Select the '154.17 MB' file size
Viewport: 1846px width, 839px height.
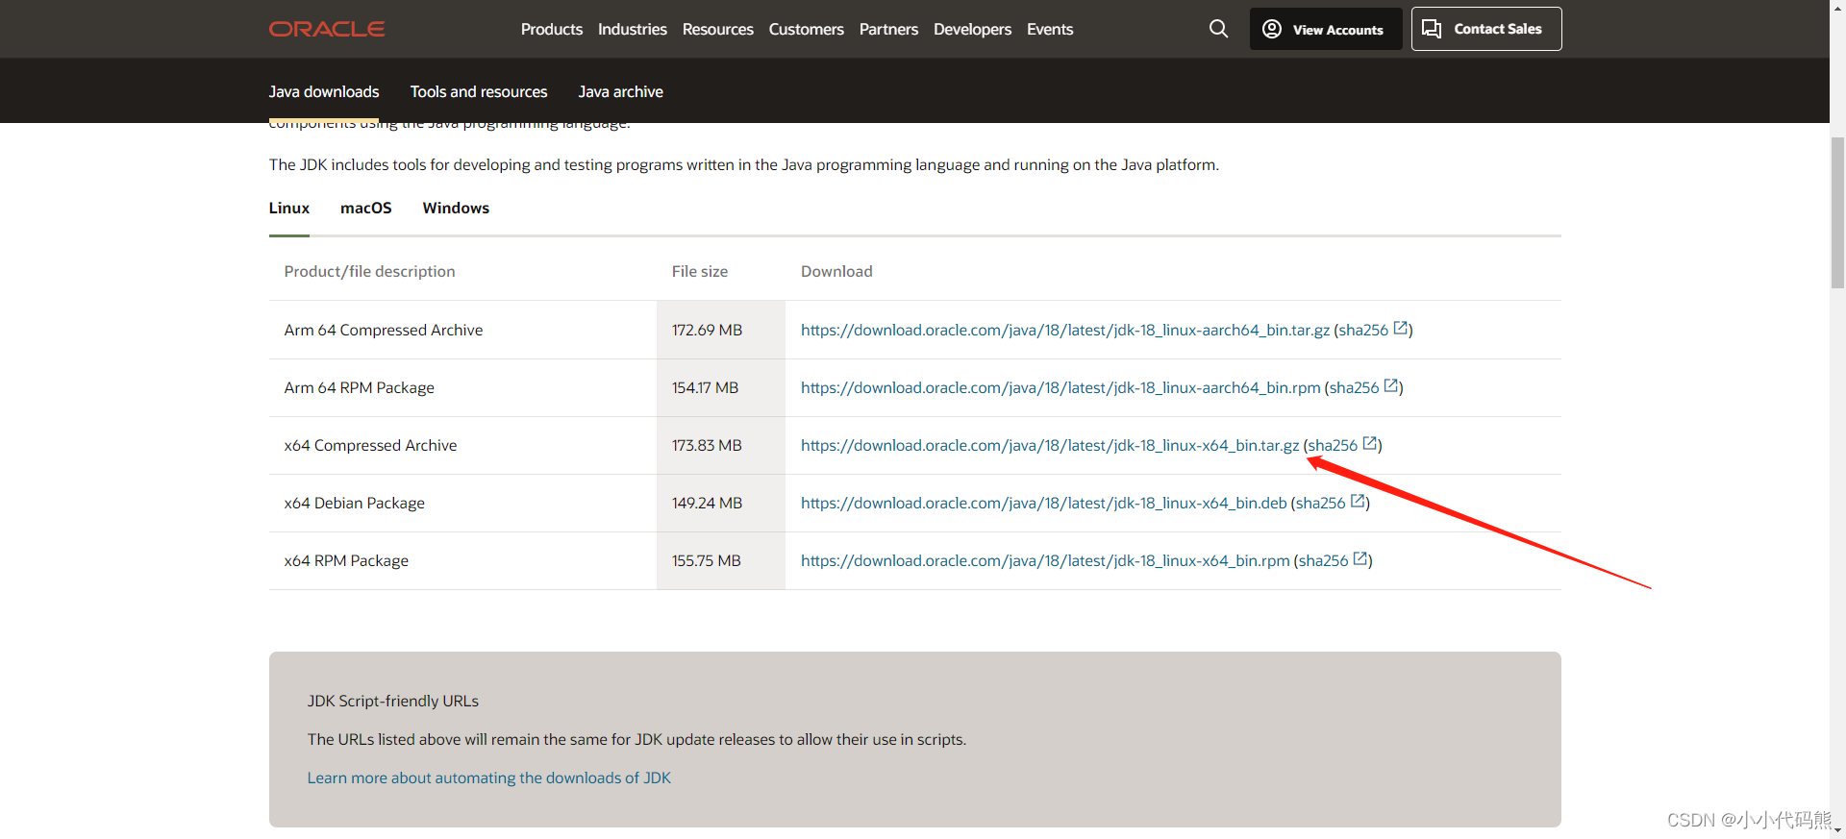pyautogui.click(x=705, y=387)
